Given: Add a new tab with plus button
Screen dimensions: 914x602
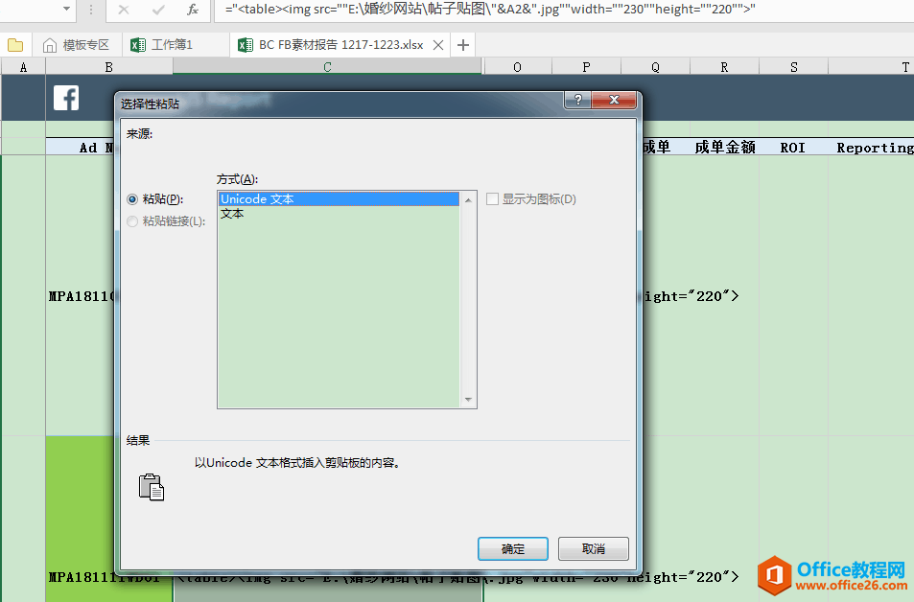Looking at the screenshot, I should (463, 45).
